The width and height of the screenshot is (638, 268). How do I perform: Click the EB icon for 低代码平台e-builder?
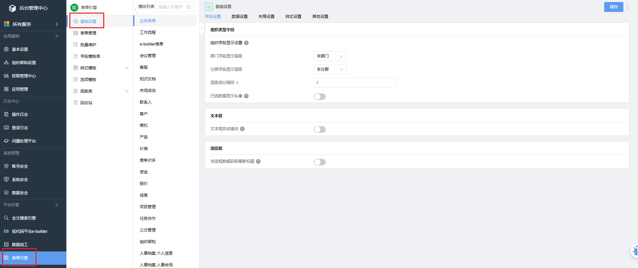[6, 231]
